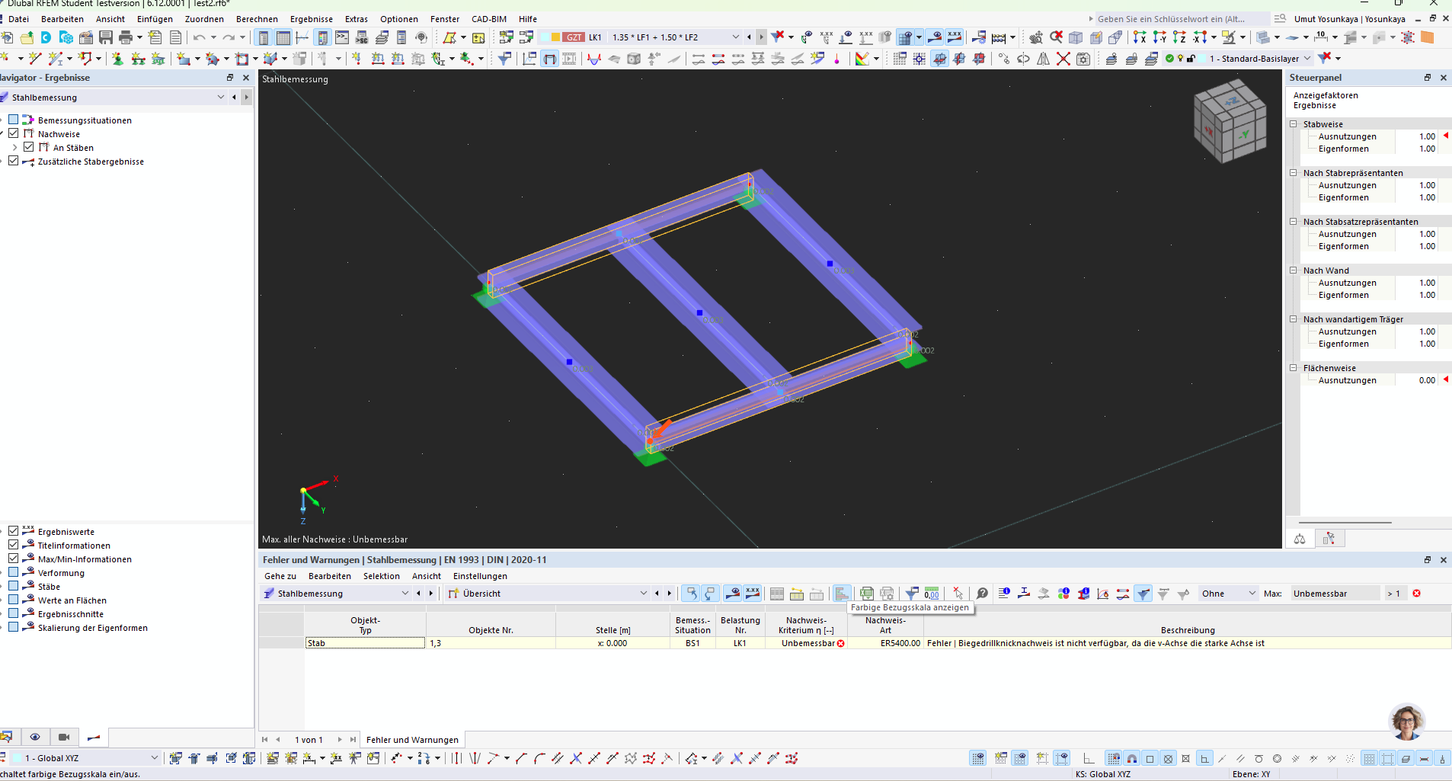Click the Save file icon
Viewport: 1452px width, 781px height.
(x=106, y=37)
